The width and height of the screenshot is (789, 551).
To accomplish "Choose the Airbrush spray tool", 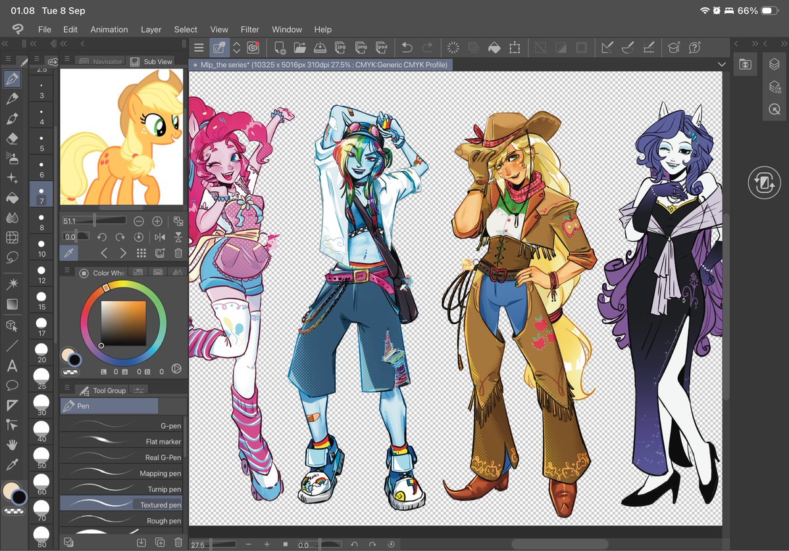I will pos(12,158).
